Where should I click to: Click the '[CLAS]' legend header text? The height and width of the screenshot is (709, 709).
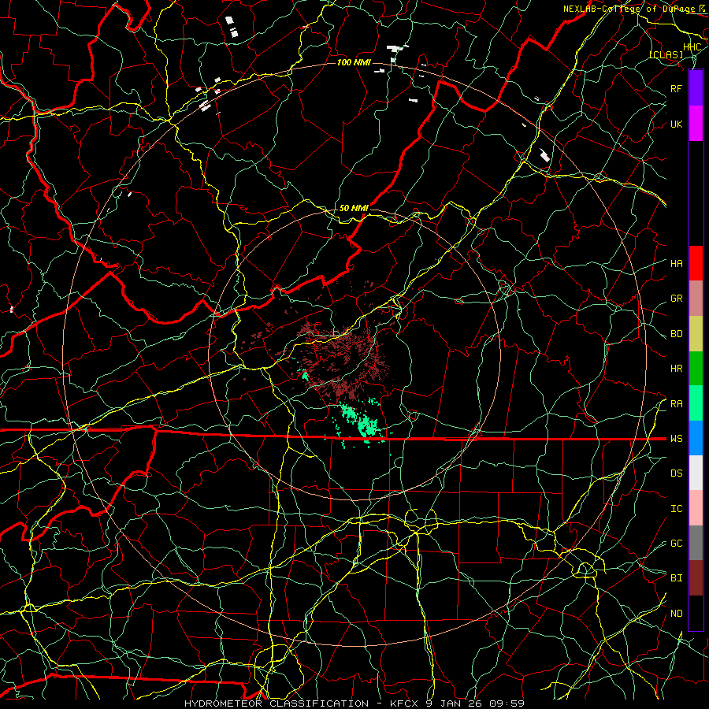[666, 55]
